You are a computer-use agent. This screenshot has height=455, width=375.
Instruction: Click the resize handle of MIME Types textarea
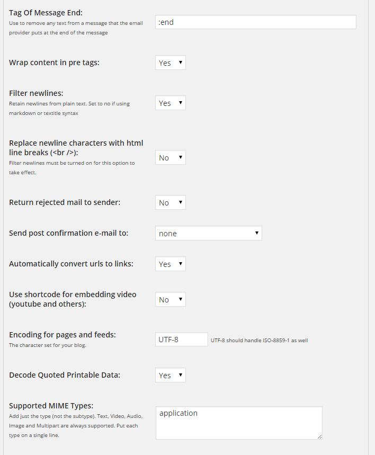tap(319, 436)
